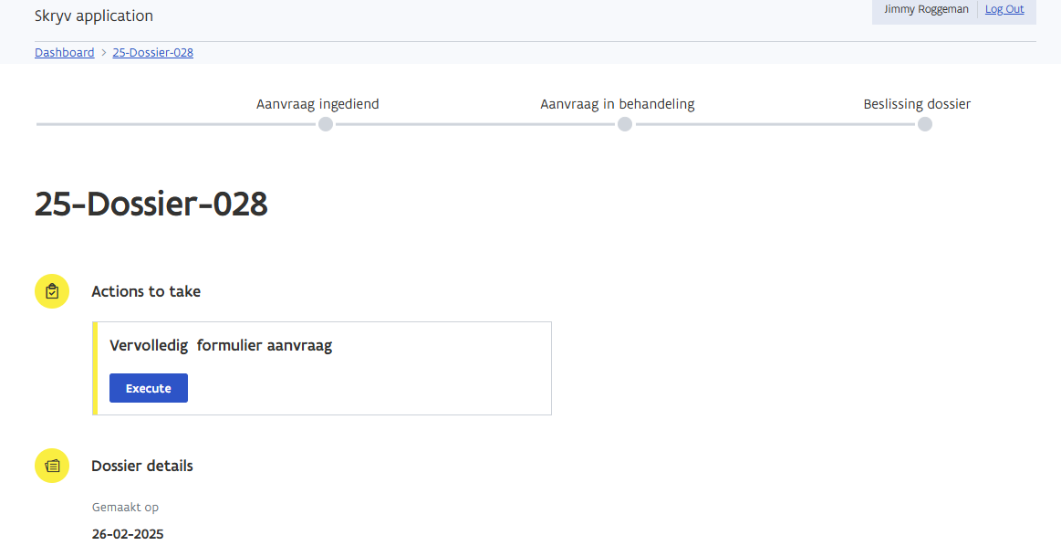
Task: Click the Aanvraag in behandeling step label
Action: pyautogui.click(x=618, y=104)
